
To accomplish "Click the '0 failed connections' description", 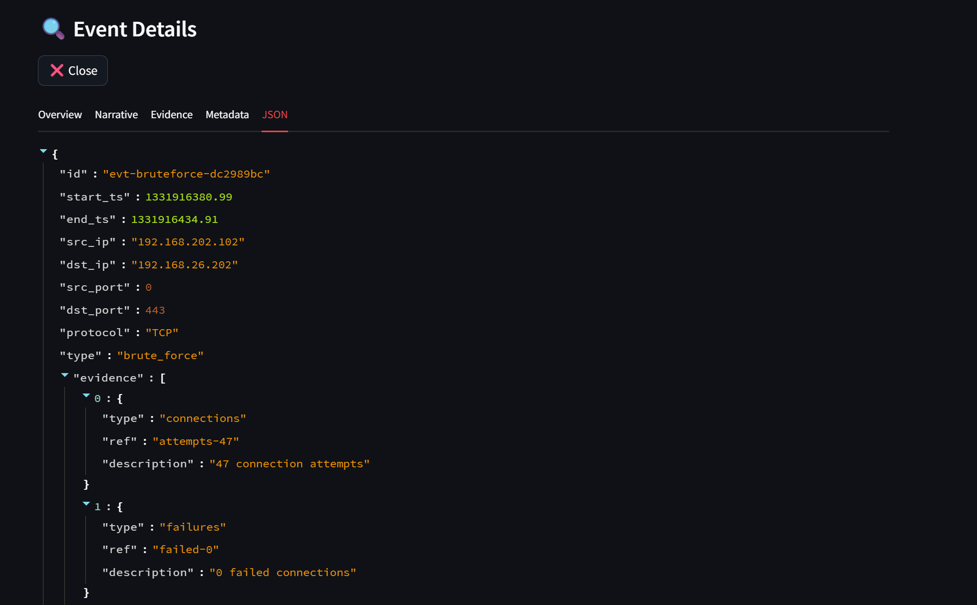I will click(283, 573).
